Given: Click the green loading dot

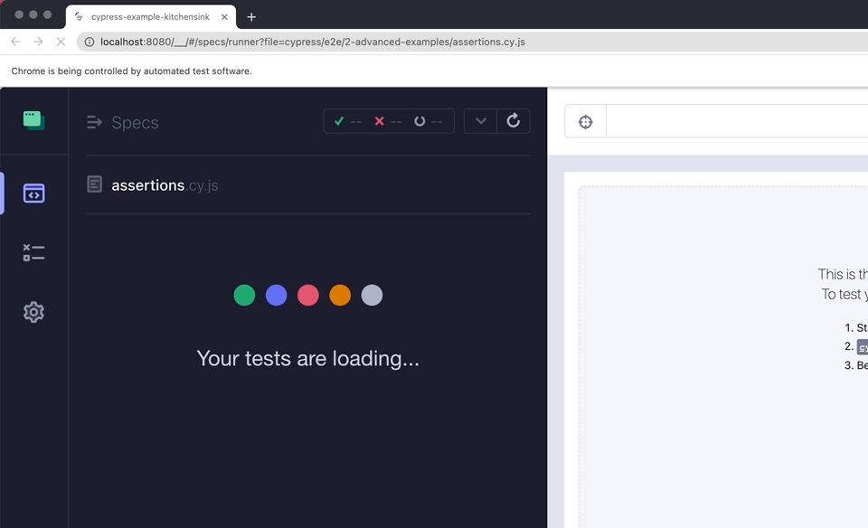Looking at the screenshot, I should pyautogui.click(x=244, y=295).
